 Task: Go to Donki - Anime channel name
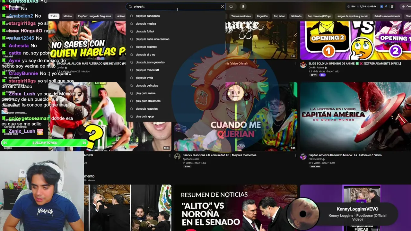pos(316,68)
